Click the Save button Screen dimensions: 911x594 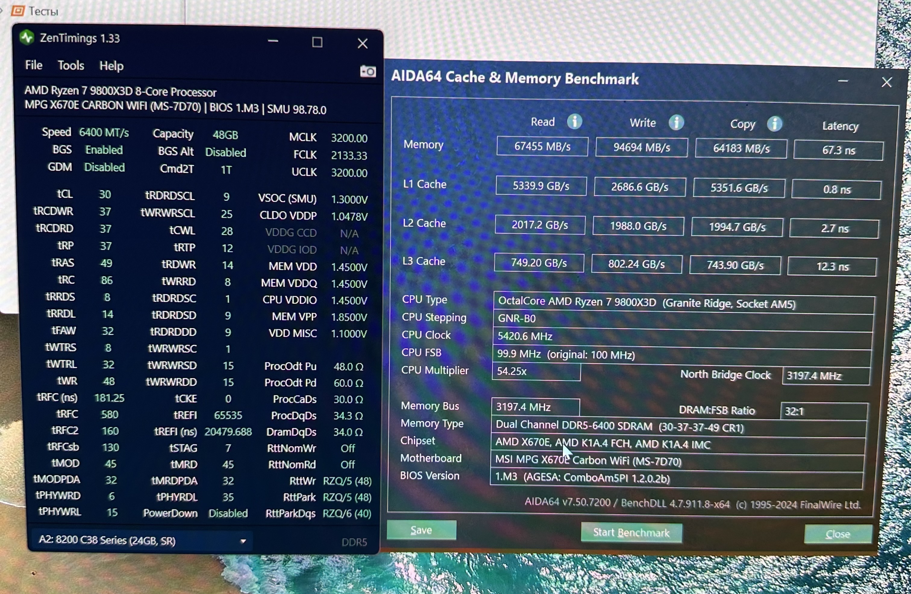[421, 530]
